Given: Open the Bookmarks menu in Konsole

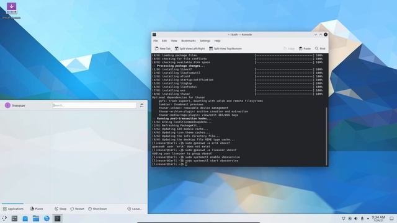Looking at the screenshot, I should (x=189, y=41).
